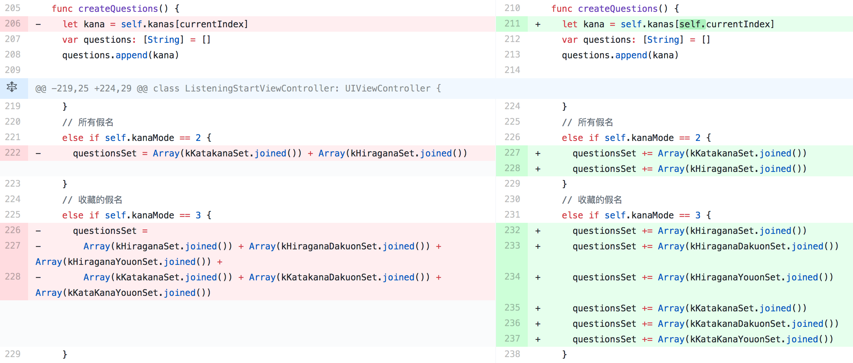Click the added kHiraganaYouonSet line 234

(702, 277)
